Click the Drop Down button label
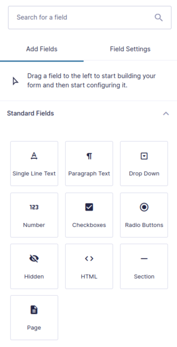Image resolution: width=177 pixels, height=347 pixels. [144, 173]
